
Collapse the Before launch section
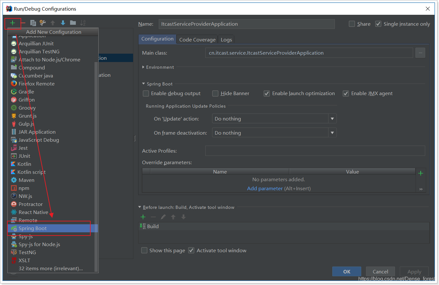tap(140, 207)
